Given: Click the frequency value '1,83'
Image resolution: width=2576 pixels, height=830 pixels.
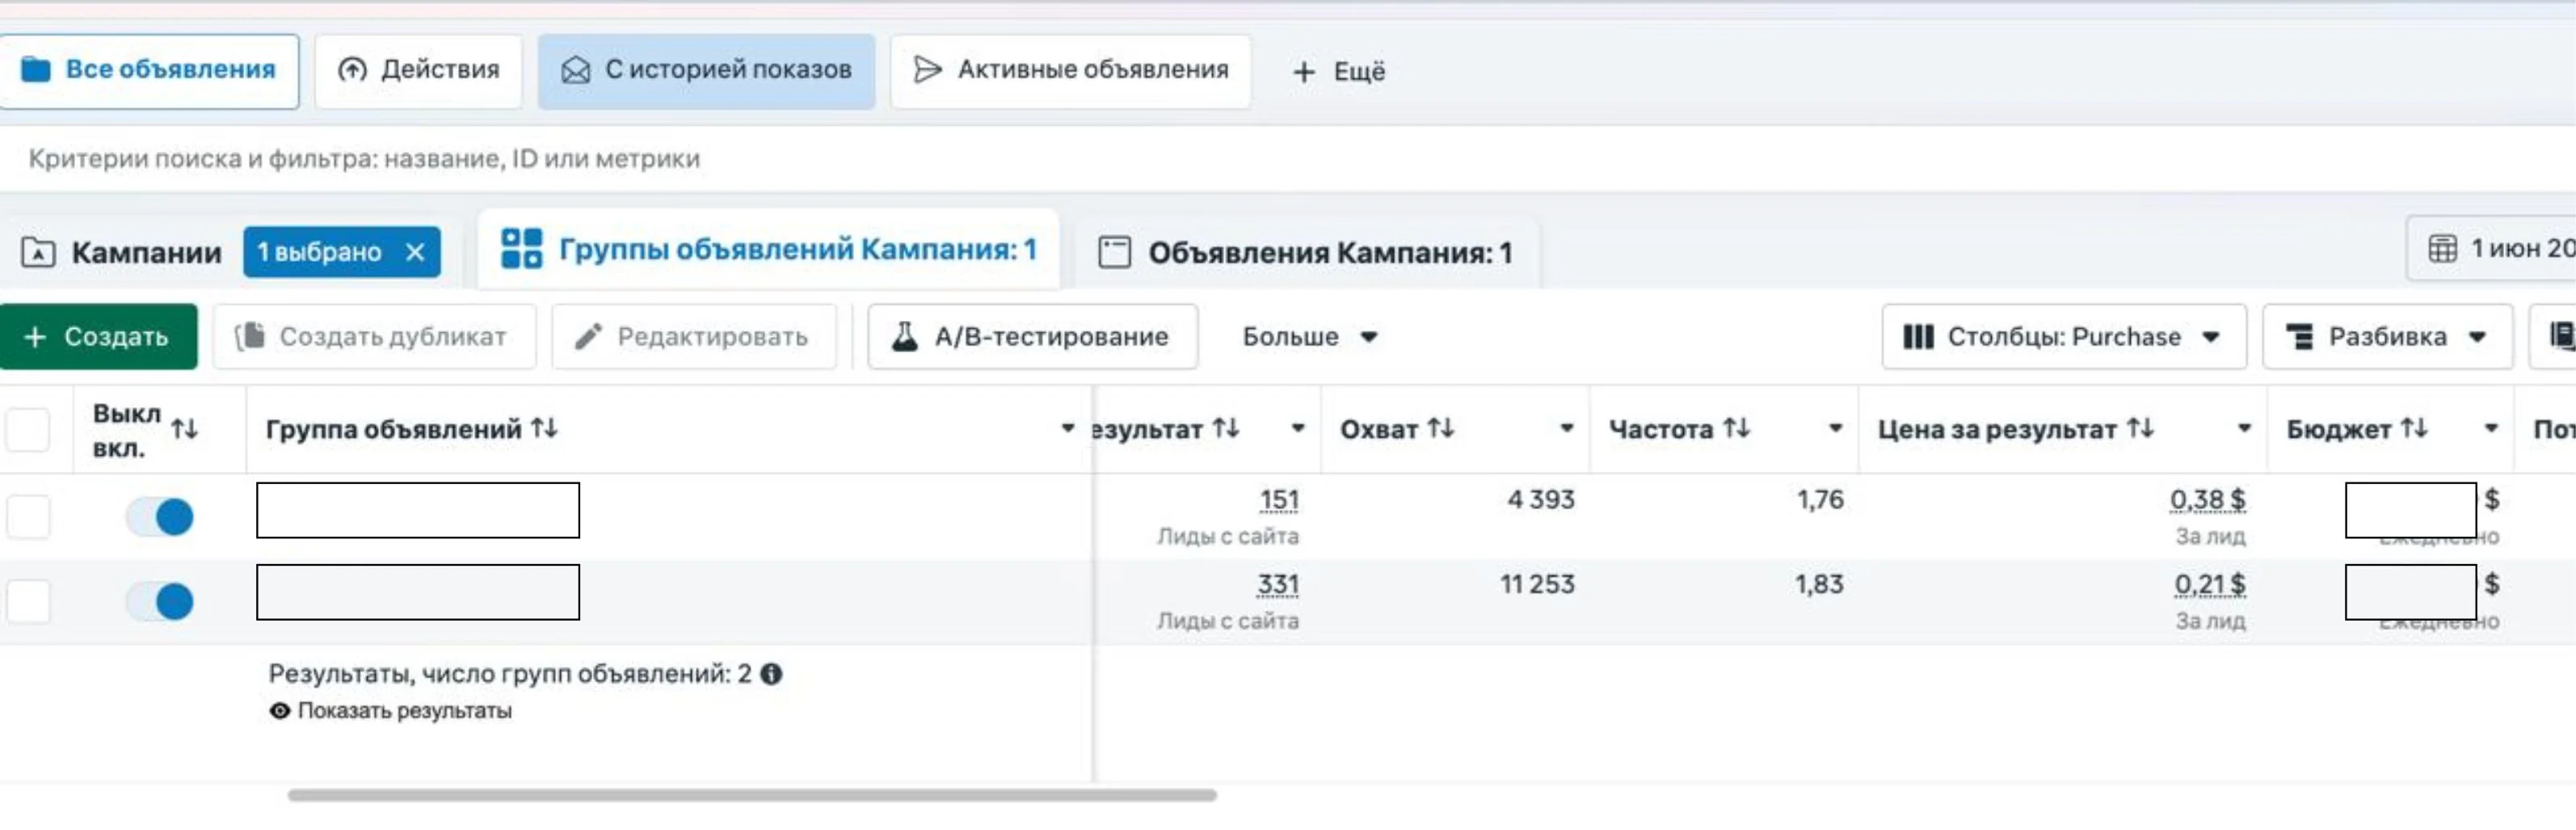Looking at the screenshot, I should (1819, 584).
